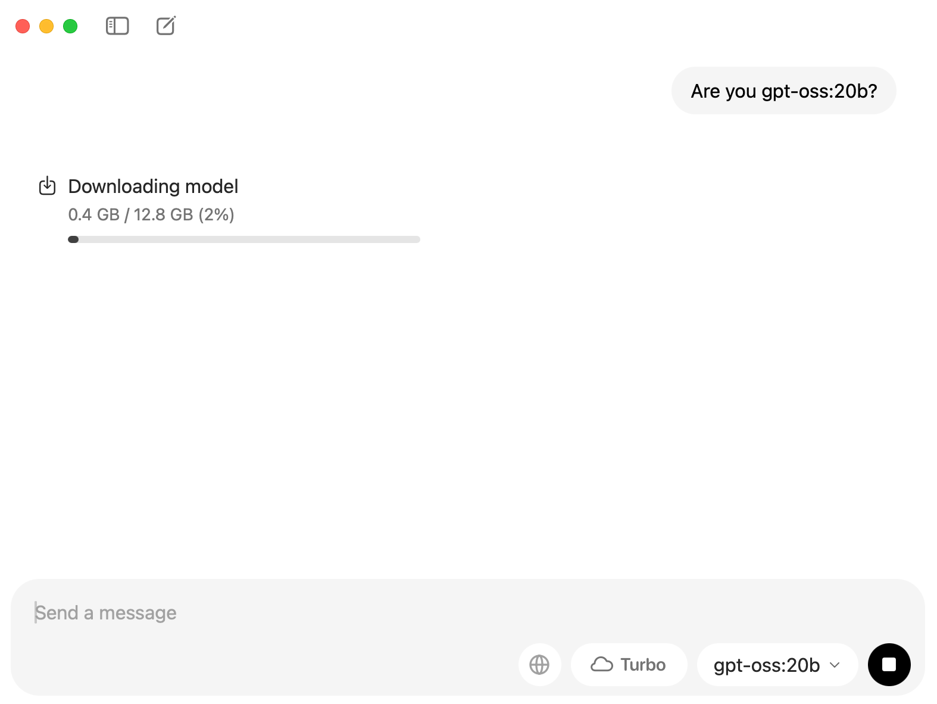Maximize the window using the green button

pyautogui.click(x=70, y=26)
